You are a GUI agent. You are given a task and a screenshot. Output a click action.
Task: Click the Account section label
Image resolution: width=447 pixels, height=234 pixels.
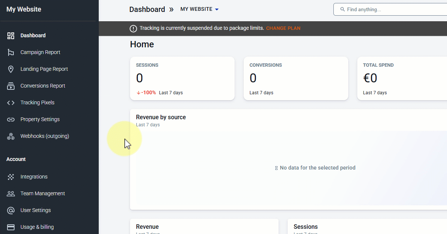pos(16,159)
